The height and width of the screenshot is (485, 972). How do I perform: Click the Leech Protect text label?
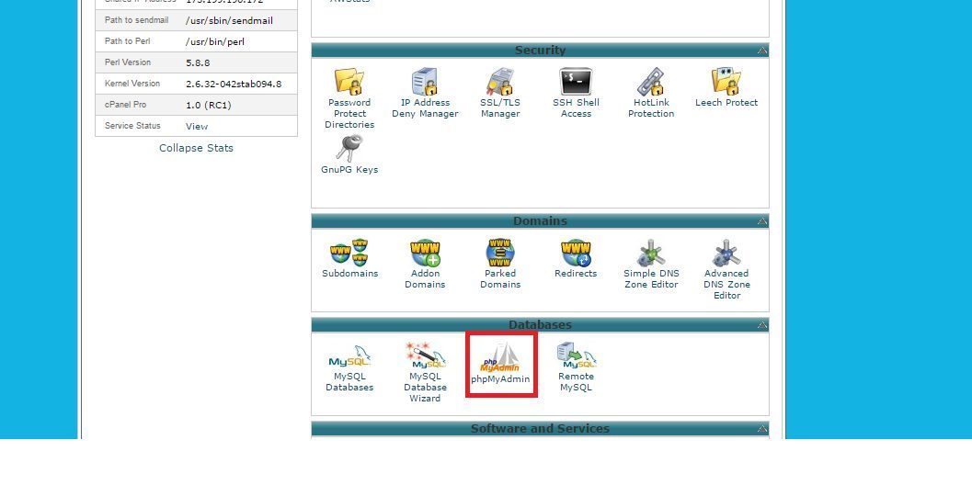726,103
